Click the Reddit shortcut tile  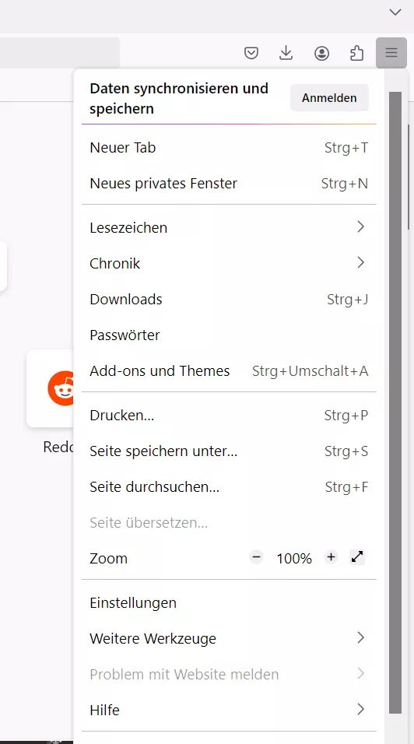click(51, 388)
